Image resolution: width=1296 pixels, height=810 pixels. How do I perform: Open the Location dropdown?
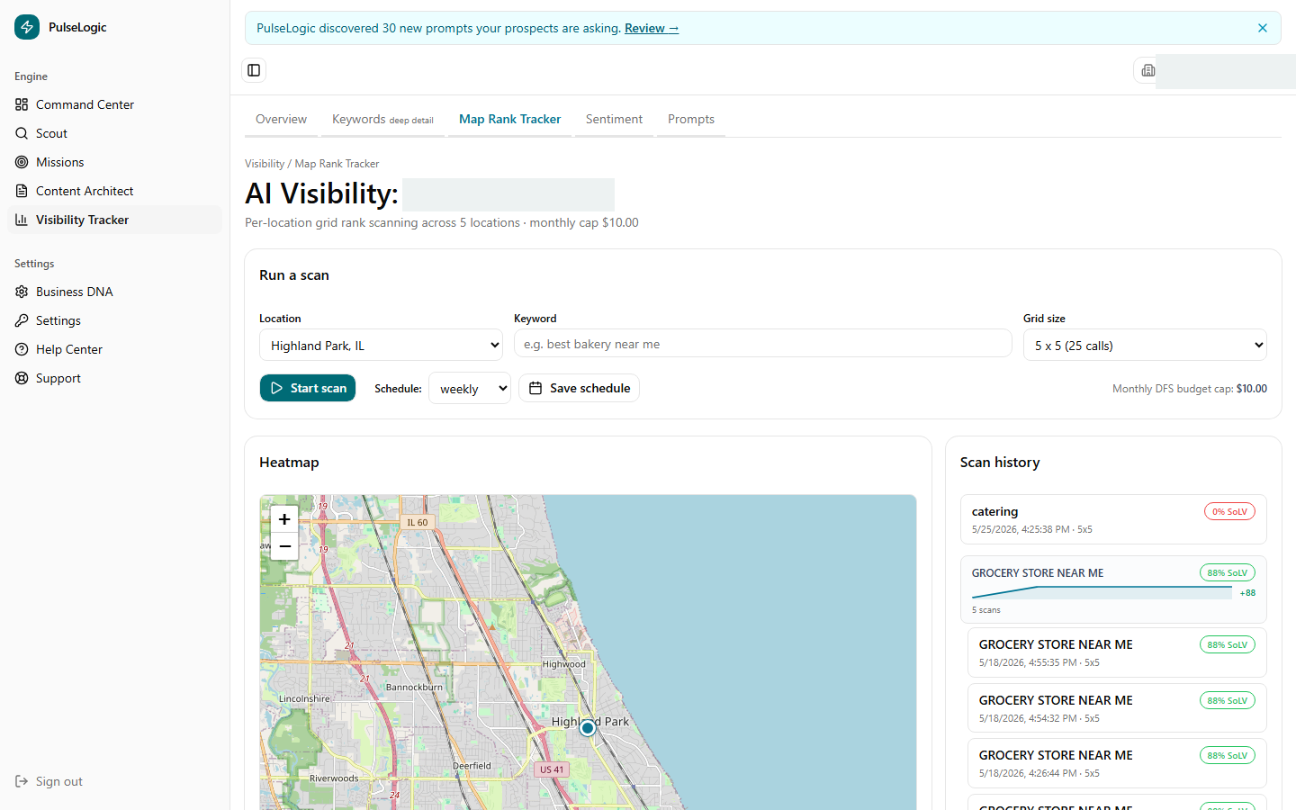pos(381,345)
